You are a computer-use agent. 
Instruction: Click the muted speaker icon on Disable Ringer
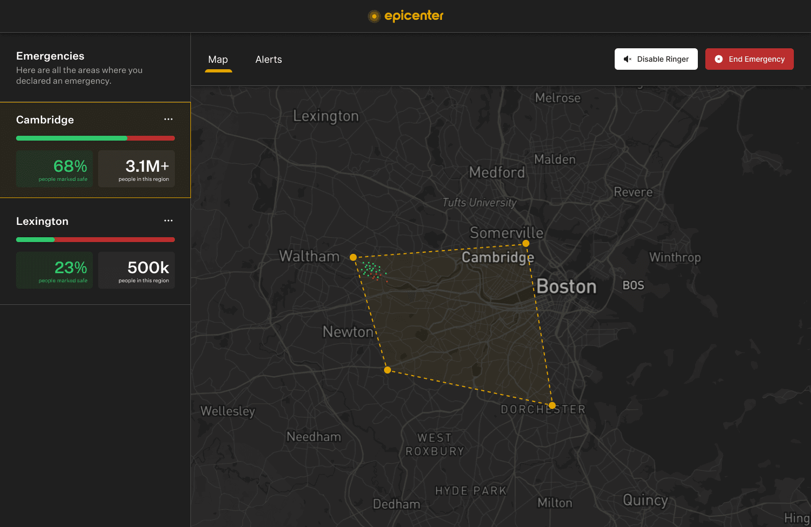coord(628,59)
